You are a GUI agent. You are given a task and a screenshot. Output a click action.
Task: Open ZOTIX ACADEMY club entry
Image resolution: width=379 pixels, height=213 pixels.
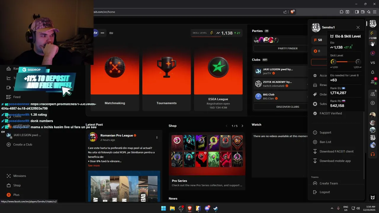281,84
